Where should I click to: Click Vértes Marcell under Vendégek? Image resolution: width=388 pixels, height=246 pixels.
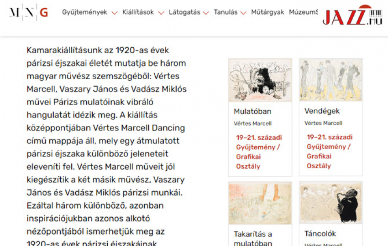pyautogui.click(x=324, y=123)
